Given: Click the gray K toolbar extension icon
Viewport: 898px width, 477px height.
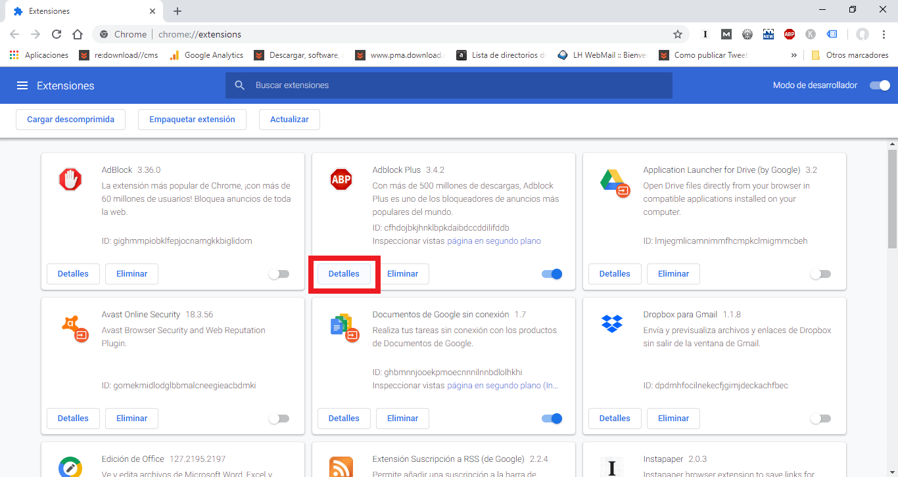Looking at the screenshot, I should [x=811, y=34].
